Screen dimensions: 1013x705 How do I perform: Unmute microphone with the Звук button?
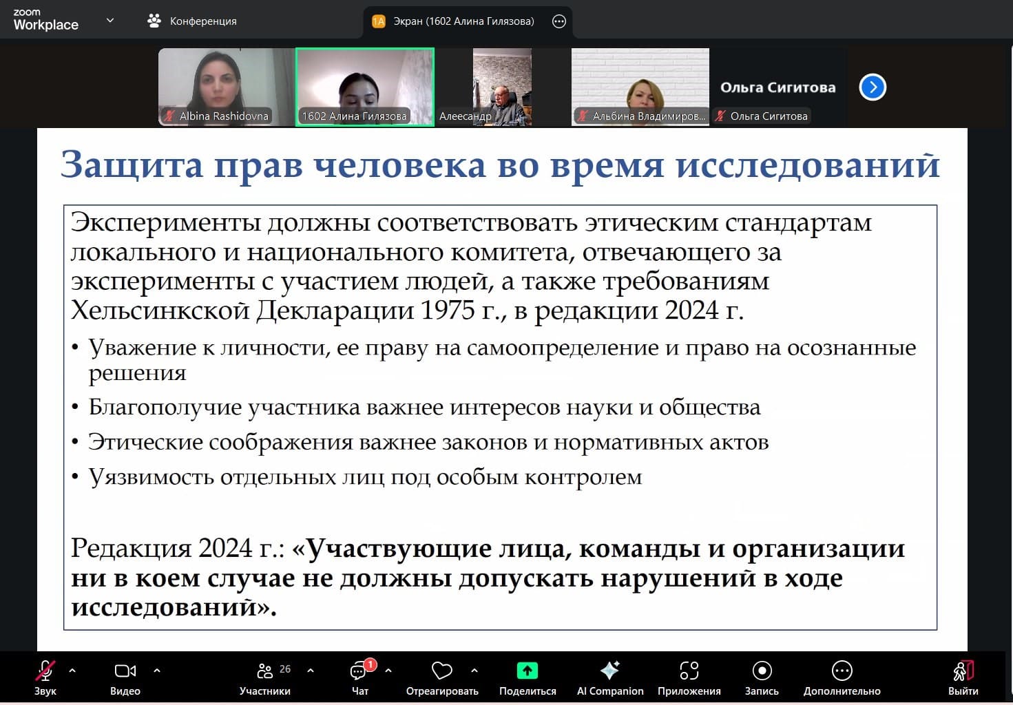[45, 671]
